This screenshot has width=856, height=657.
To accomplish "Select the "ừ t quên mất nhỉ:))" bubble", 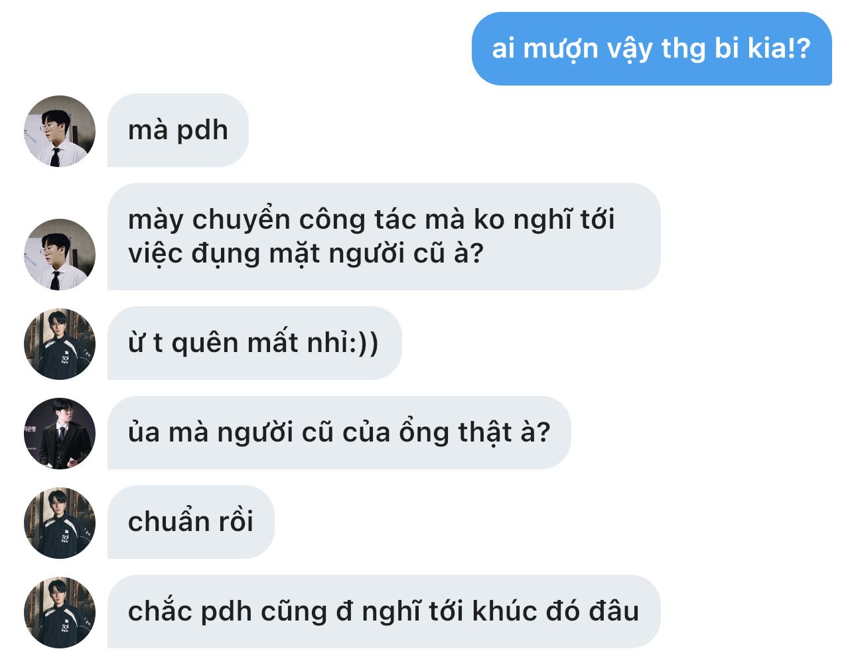I will tap(255, 343).
